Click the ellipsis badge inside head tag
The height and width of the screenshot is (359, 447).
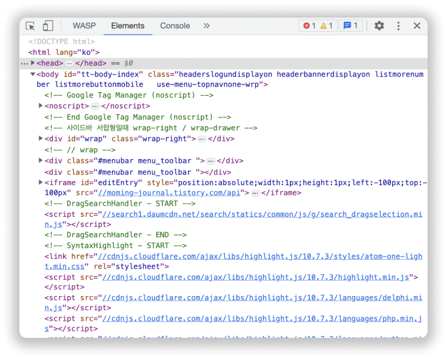coord(69,63)
